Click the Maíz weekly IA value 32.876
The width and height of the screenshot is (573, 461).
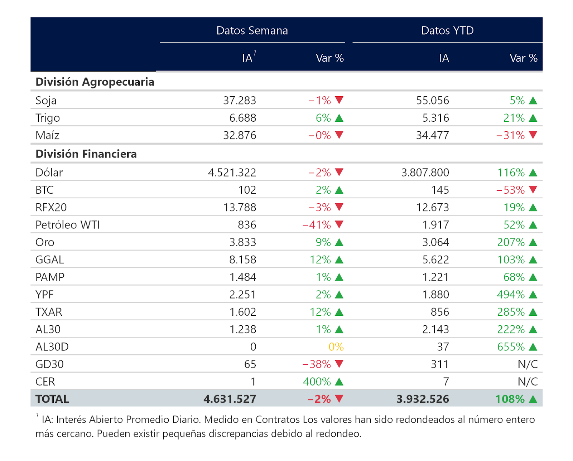pyautogui.click(x=240, y=135)
